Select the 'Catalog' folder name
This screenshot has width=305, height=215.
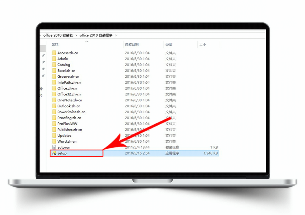tap(64, 65)
